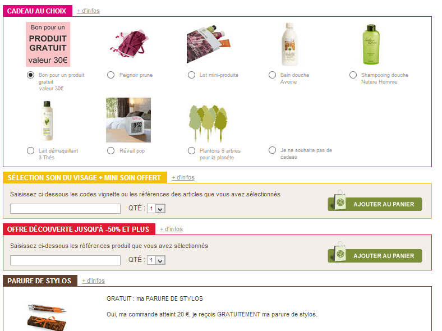The height and width of the screenshot is (331, 442).
Task: Click the Lot mini-produits product image
Action: (x=208, y=44)
